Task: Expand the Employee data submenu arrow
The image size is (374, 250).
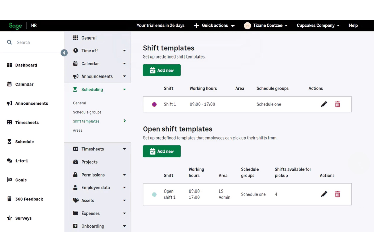Action: click(124, 188)
